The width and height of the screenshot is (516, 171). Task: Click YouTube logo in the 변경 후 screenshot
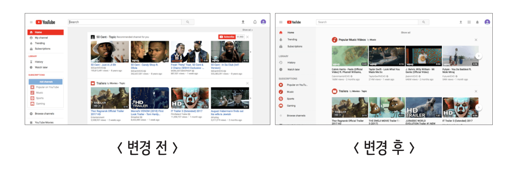point(294,22)
